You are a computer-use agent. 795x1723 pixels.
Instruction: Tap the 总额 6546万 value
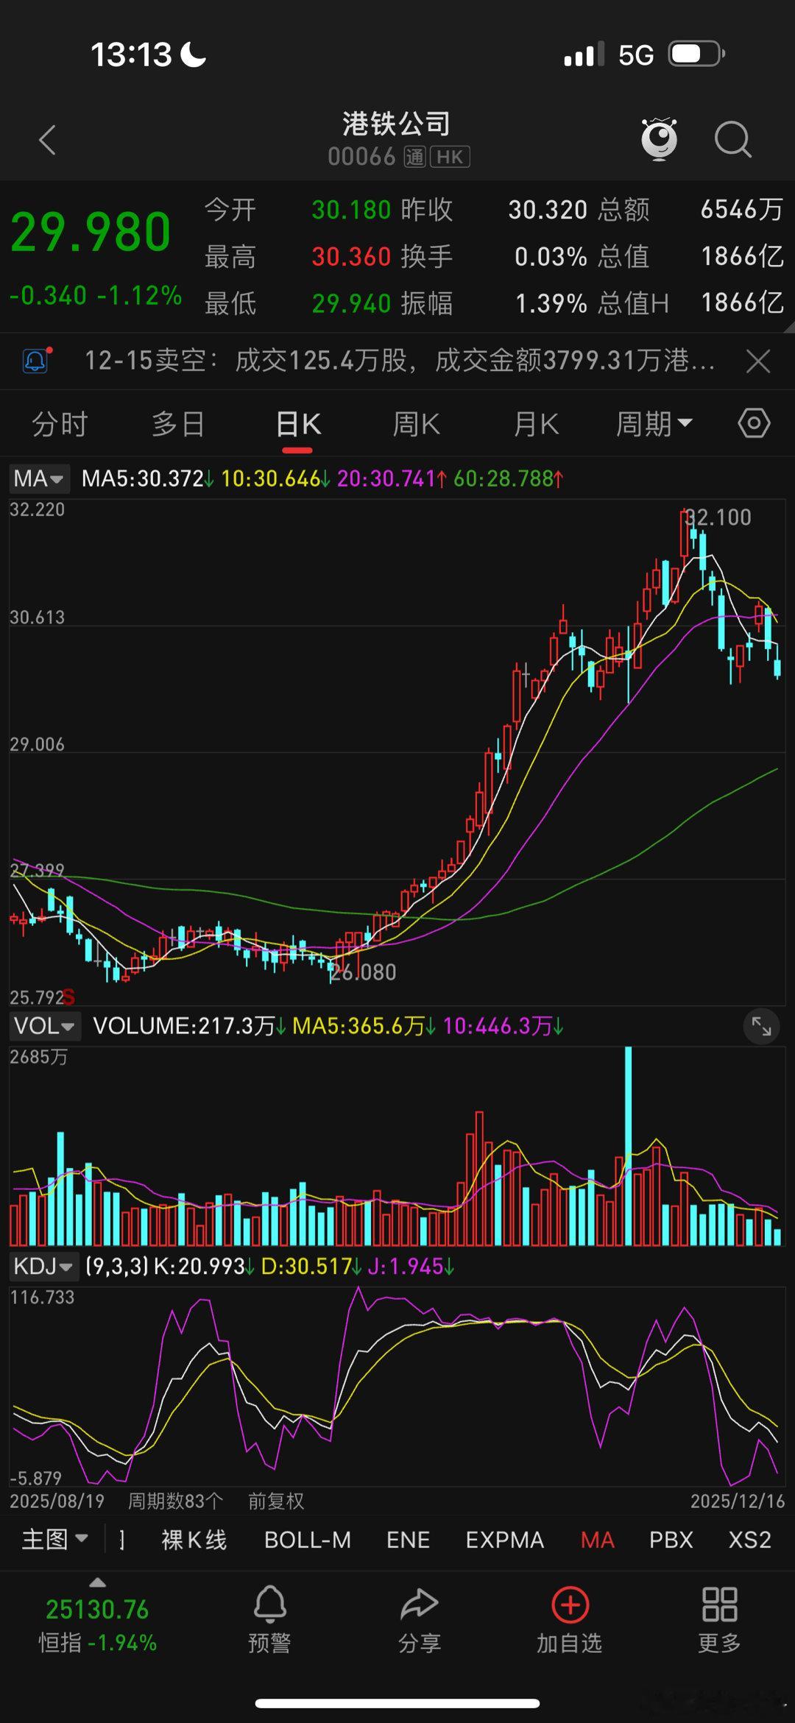coord(742,210)
